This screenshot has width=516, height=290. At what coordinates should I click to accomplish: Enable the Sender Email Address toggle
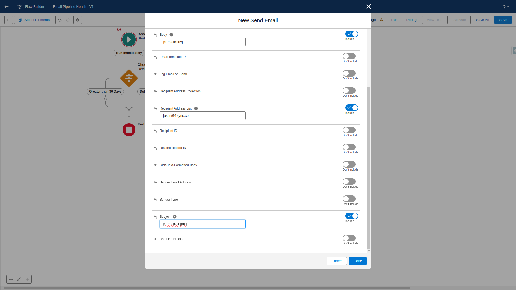349,181
